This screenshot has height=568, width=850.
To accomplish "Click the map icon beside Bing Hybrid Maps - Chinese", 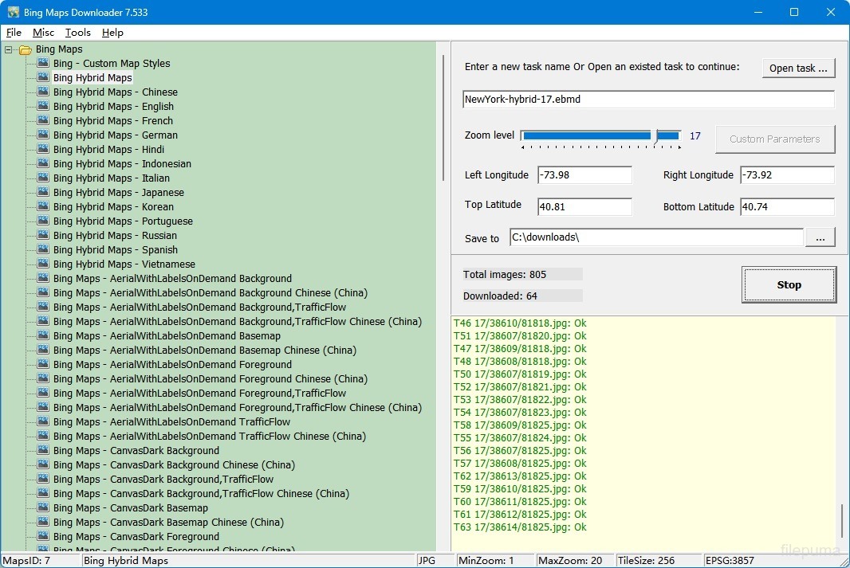I will [x=43, y=92].
